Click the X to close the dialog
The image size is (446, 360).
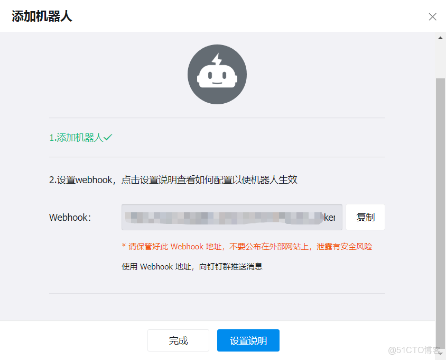432,16
